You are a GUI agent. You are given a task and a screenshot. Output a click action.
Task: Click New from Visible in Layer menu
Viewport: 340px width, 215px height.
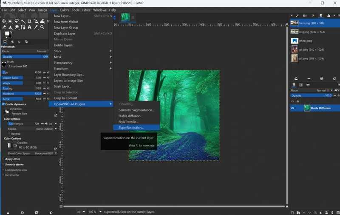click(x=81, y=22)
